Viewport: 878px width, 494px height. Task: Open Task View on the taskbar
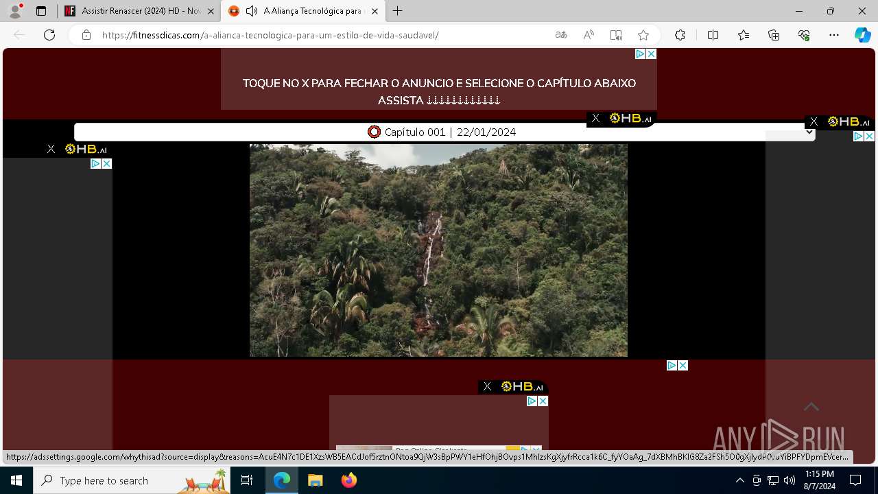pos(247,480)
